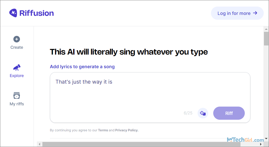Image resolution: width=269 pixels, height=147 pixels.
Task: Select the Create label in sidebar
Action: click(17, 47)
